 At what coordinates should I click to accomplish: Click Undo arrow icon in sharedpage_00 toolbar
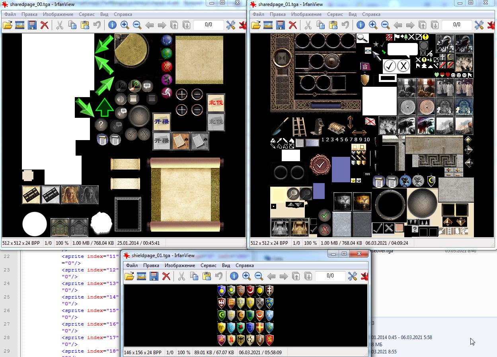tap(97, 25)
